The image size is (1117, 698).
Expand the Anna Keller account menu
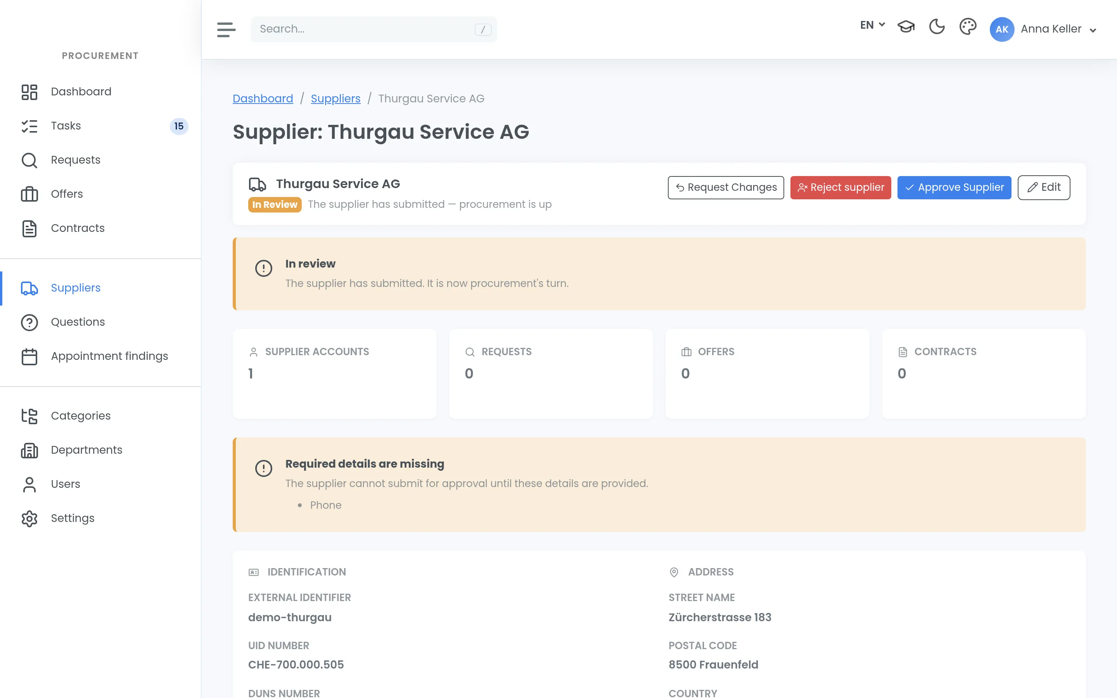pos(1058,29)
